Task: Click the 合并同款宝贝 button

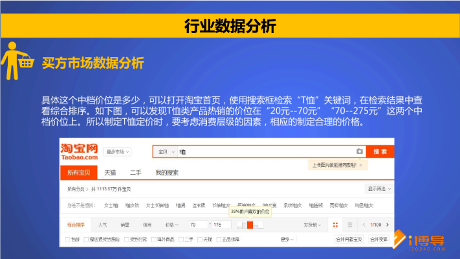Action: coord(347,239)
